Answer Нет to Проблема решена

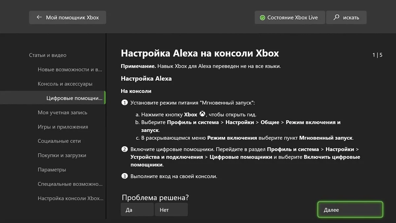pos(171,210)
